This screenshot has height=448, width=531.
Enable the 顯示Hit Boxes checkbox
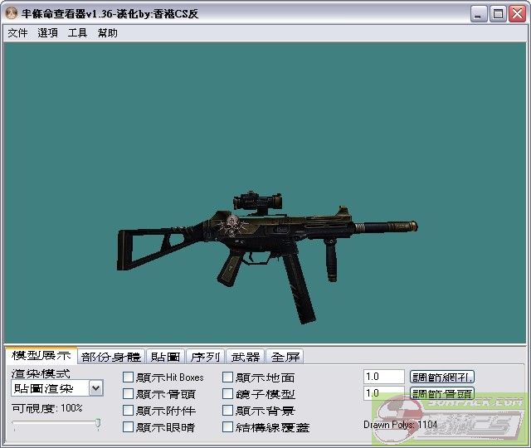(128, 377)
